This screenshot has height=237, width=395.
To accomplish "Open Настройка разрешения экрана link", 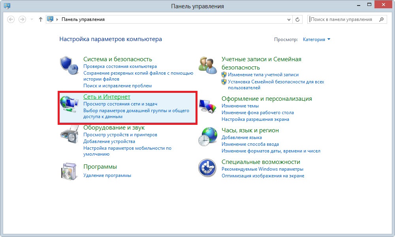I will (x=255, y=119).
